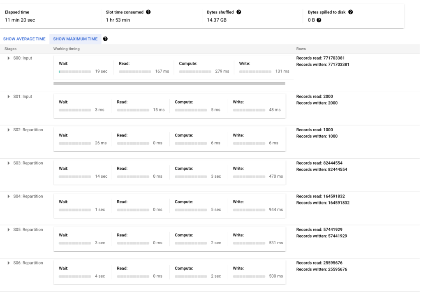The image size is (421, 292).
Task: Expand the S01: Input stage
Action: [x=8, y=96]
